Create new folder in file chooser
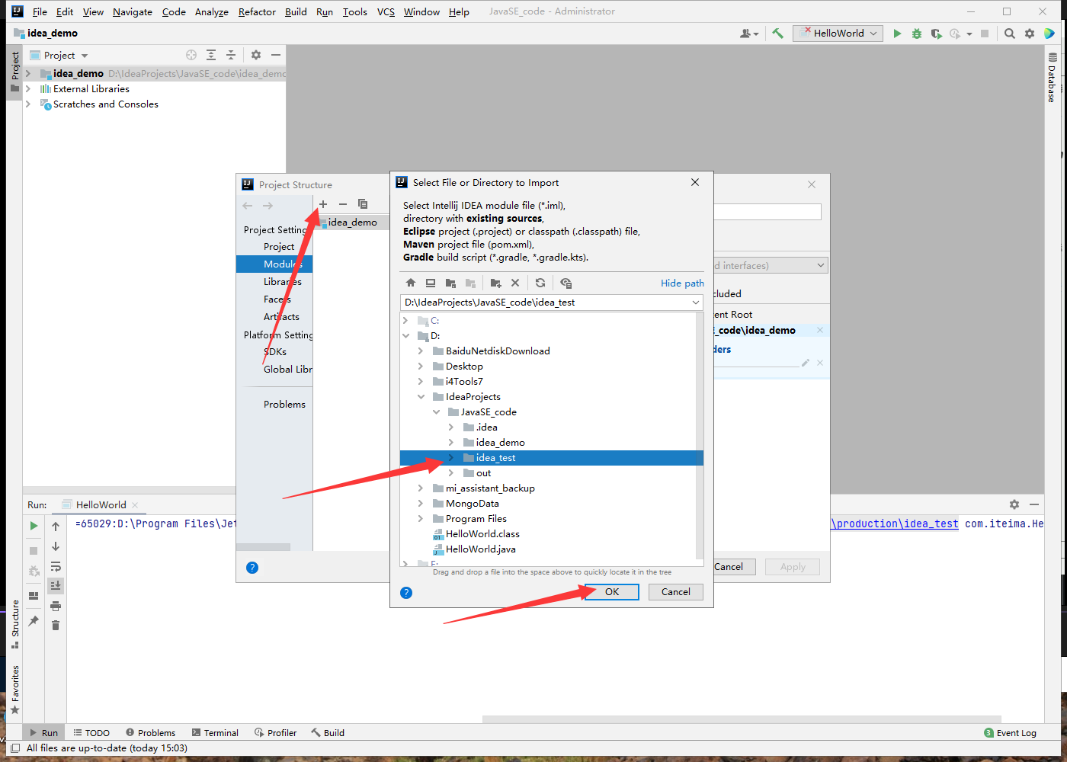Screen dimensions: 1067x762 pos(495,283)
